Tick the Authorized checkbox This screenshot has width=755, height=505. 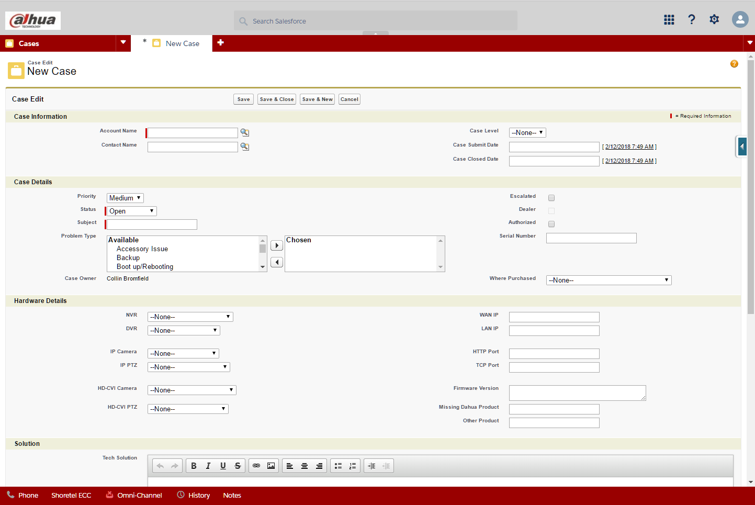pos(551,224)
